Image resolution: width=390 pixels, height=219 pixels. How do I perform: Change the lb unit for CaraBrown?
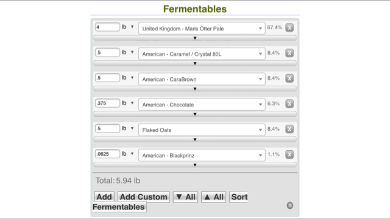click(x=127, y=78)
